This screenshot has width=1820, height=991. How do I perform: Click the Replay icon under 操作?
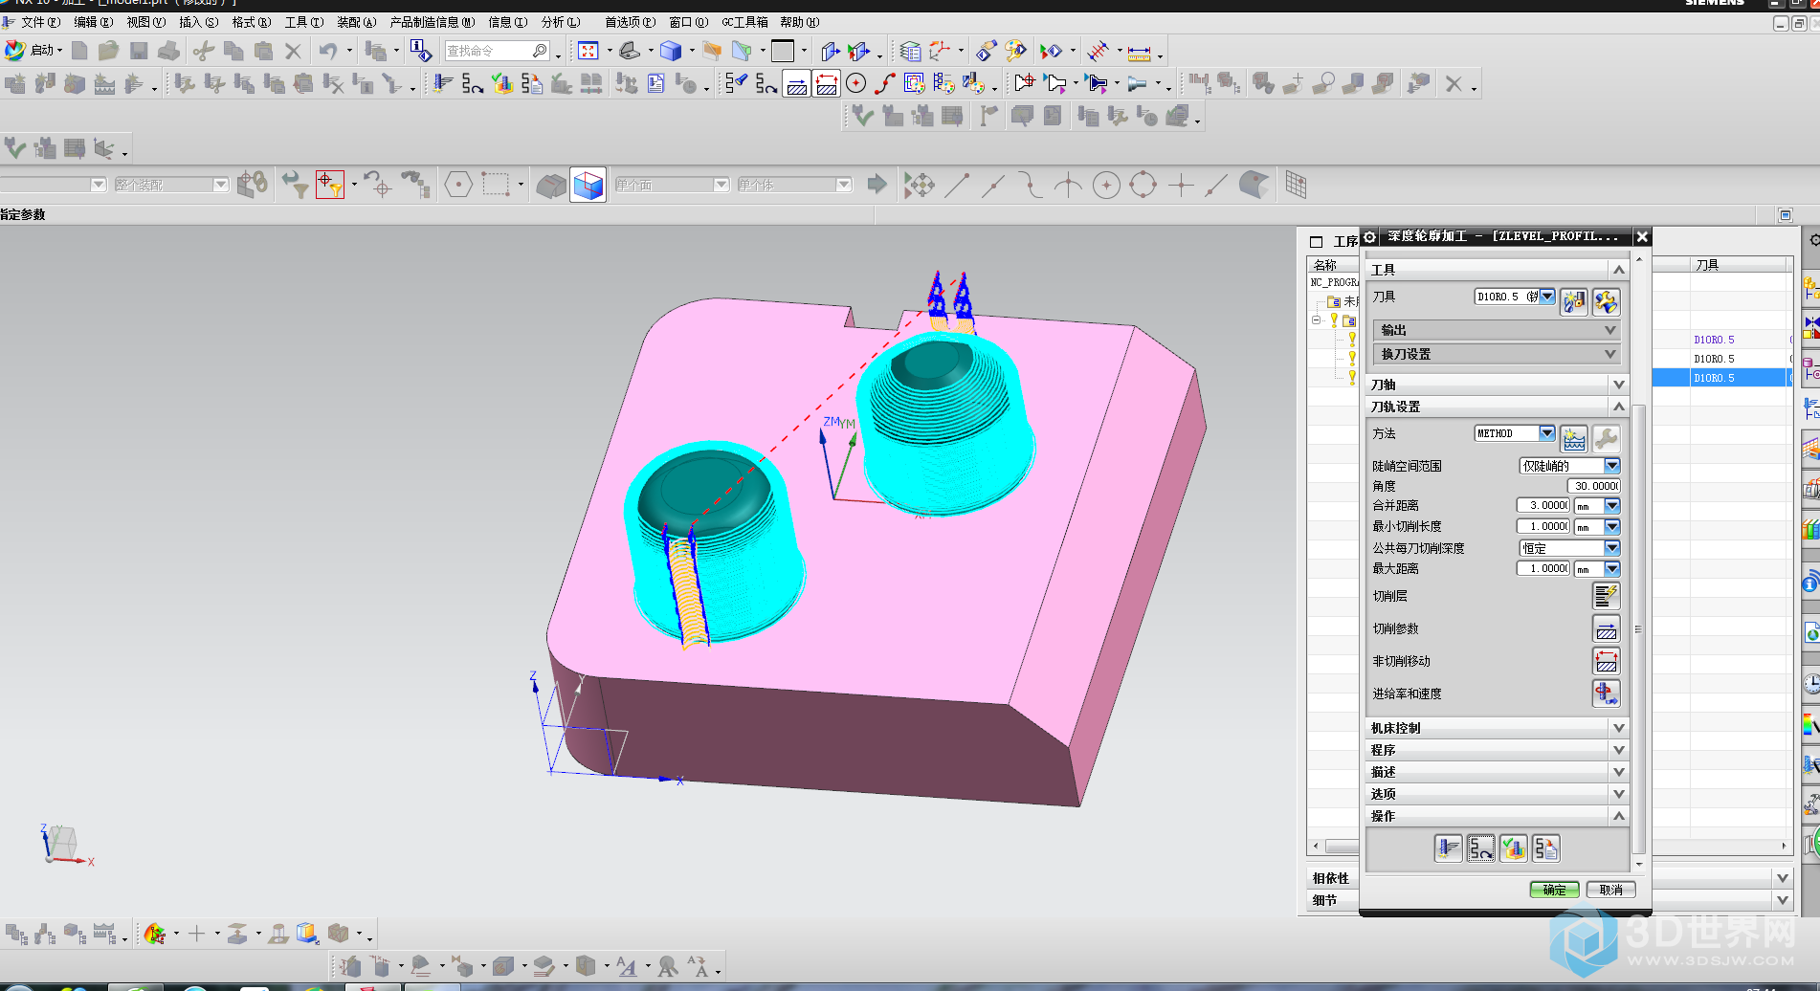click(1481, 848)
